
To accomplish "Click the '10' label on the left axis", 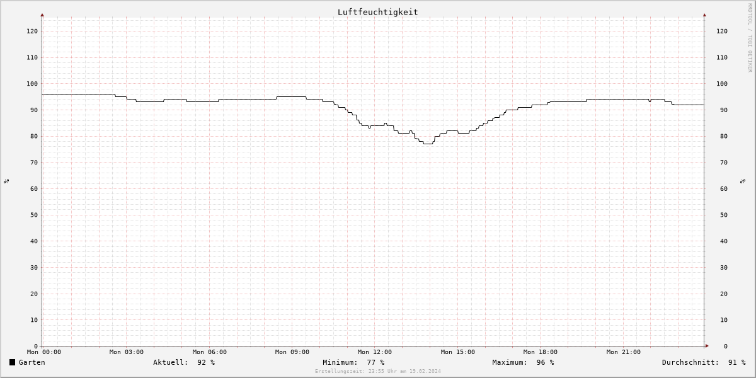I will pos(34,320).
